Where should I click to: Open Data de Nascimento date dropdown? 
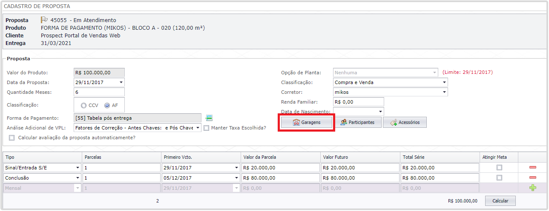pos(380,112)
